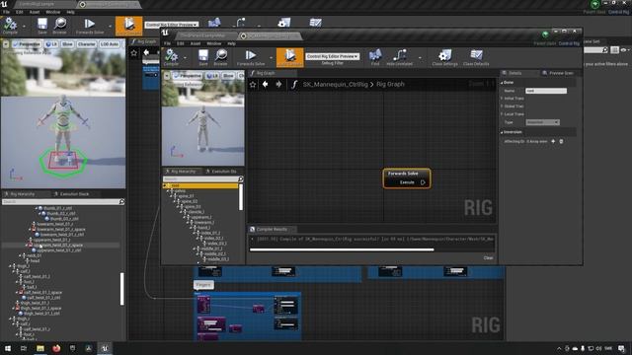Select hand_l in the front Rig Hierarchy
Viewport: 632px width, 355px height.
(203, 228)
